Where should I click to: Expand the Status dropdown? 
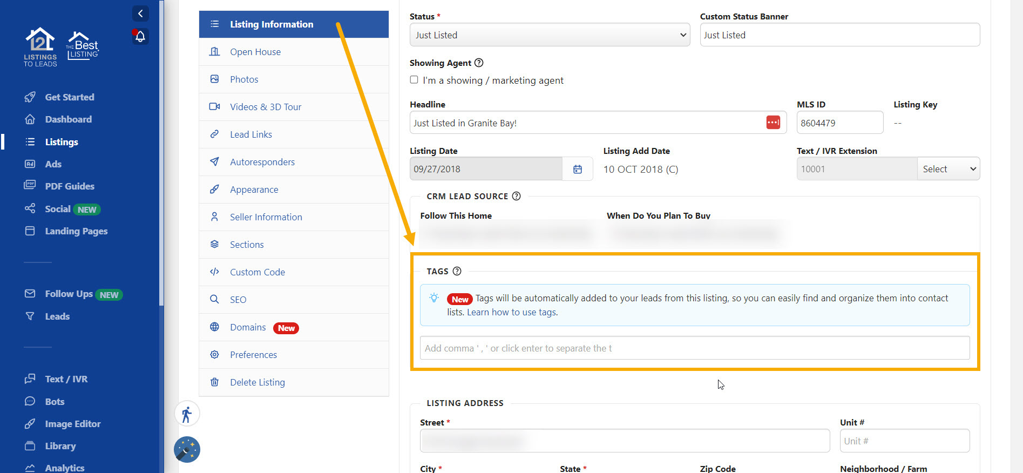(549, 35)
